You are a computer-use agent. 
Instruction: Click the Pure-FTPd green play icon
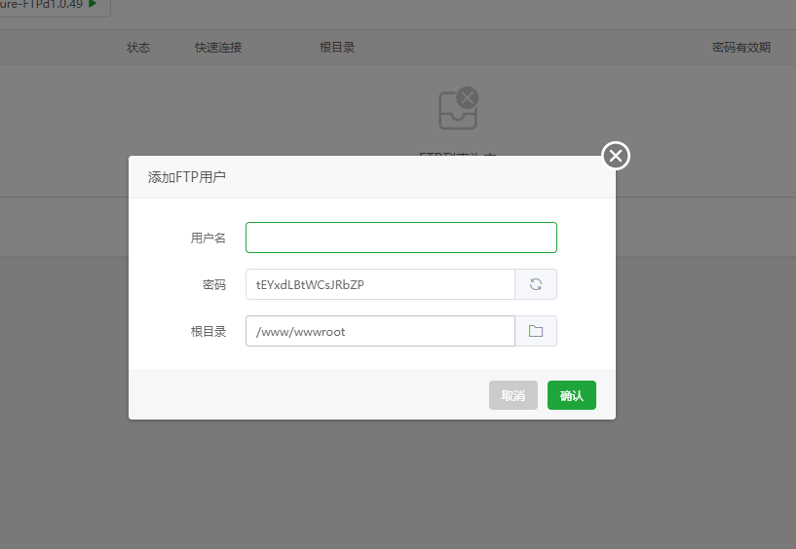click(93, 4)
